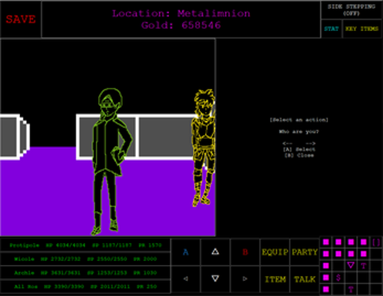Click the red B control button
Image resolution: width=383 pixels, height=296 pixels.
coord(245,252)
